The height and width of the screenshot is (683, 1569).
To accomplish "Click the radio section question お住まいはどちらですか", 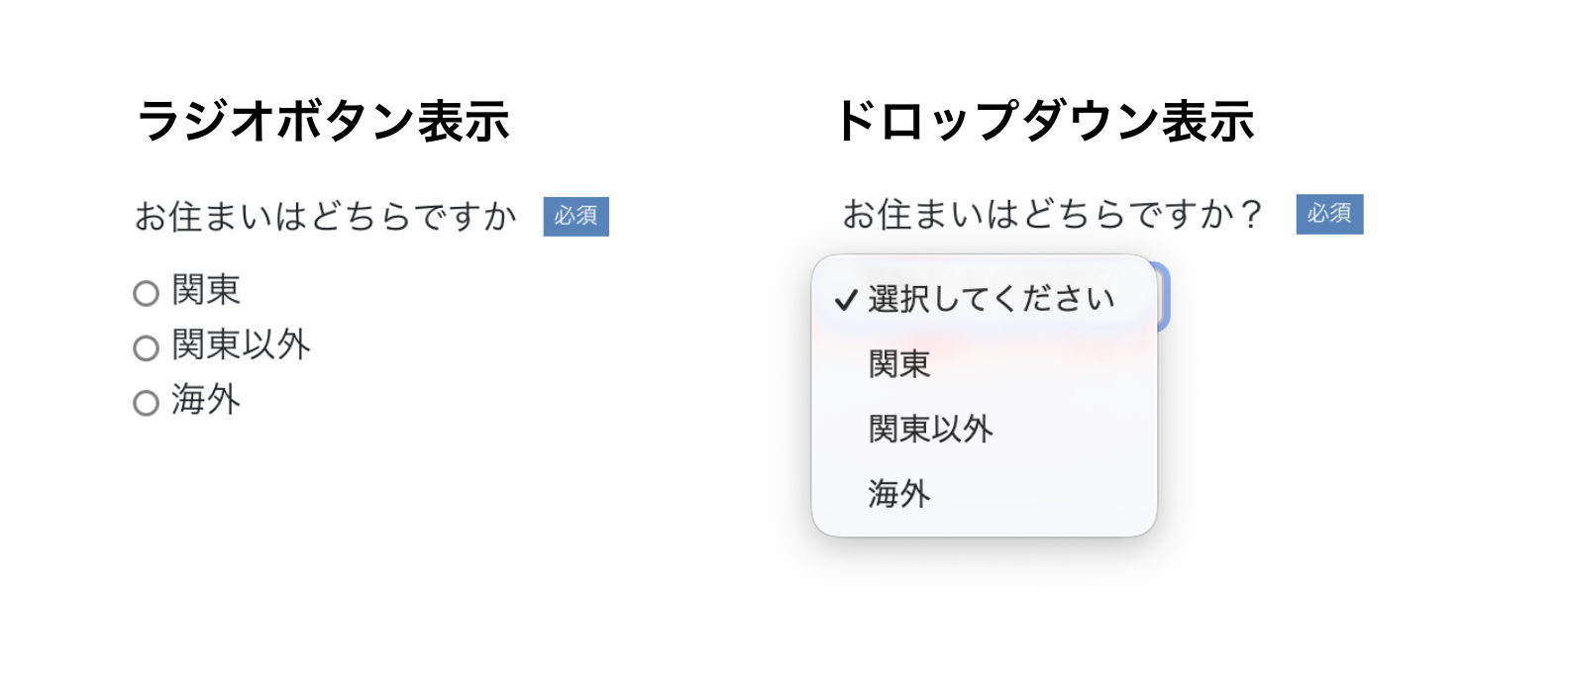I will click(326, 217).
